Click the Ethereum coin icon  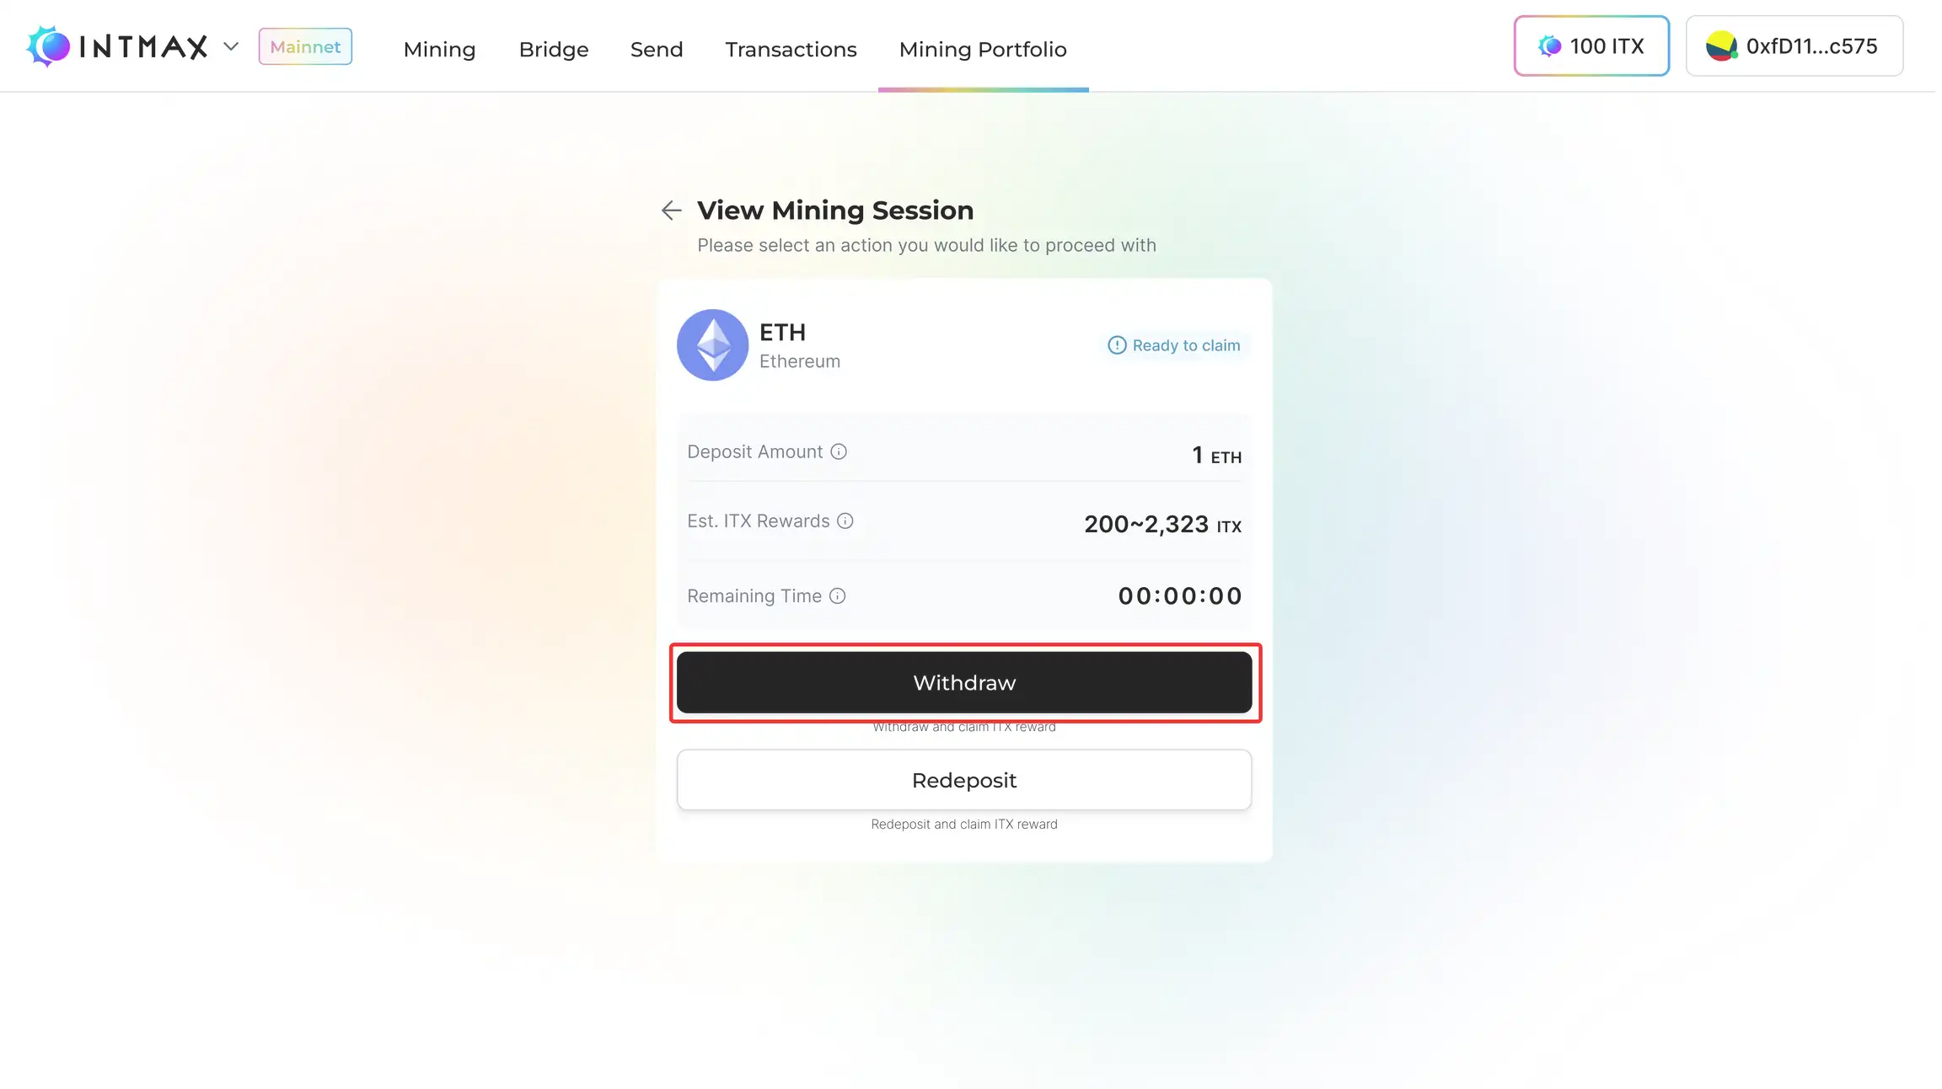click(712, 345)
